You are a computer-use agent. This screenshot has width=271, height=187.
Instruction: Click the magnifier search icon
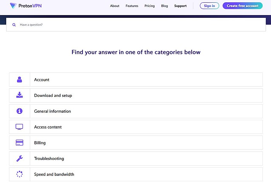[14, 25]
